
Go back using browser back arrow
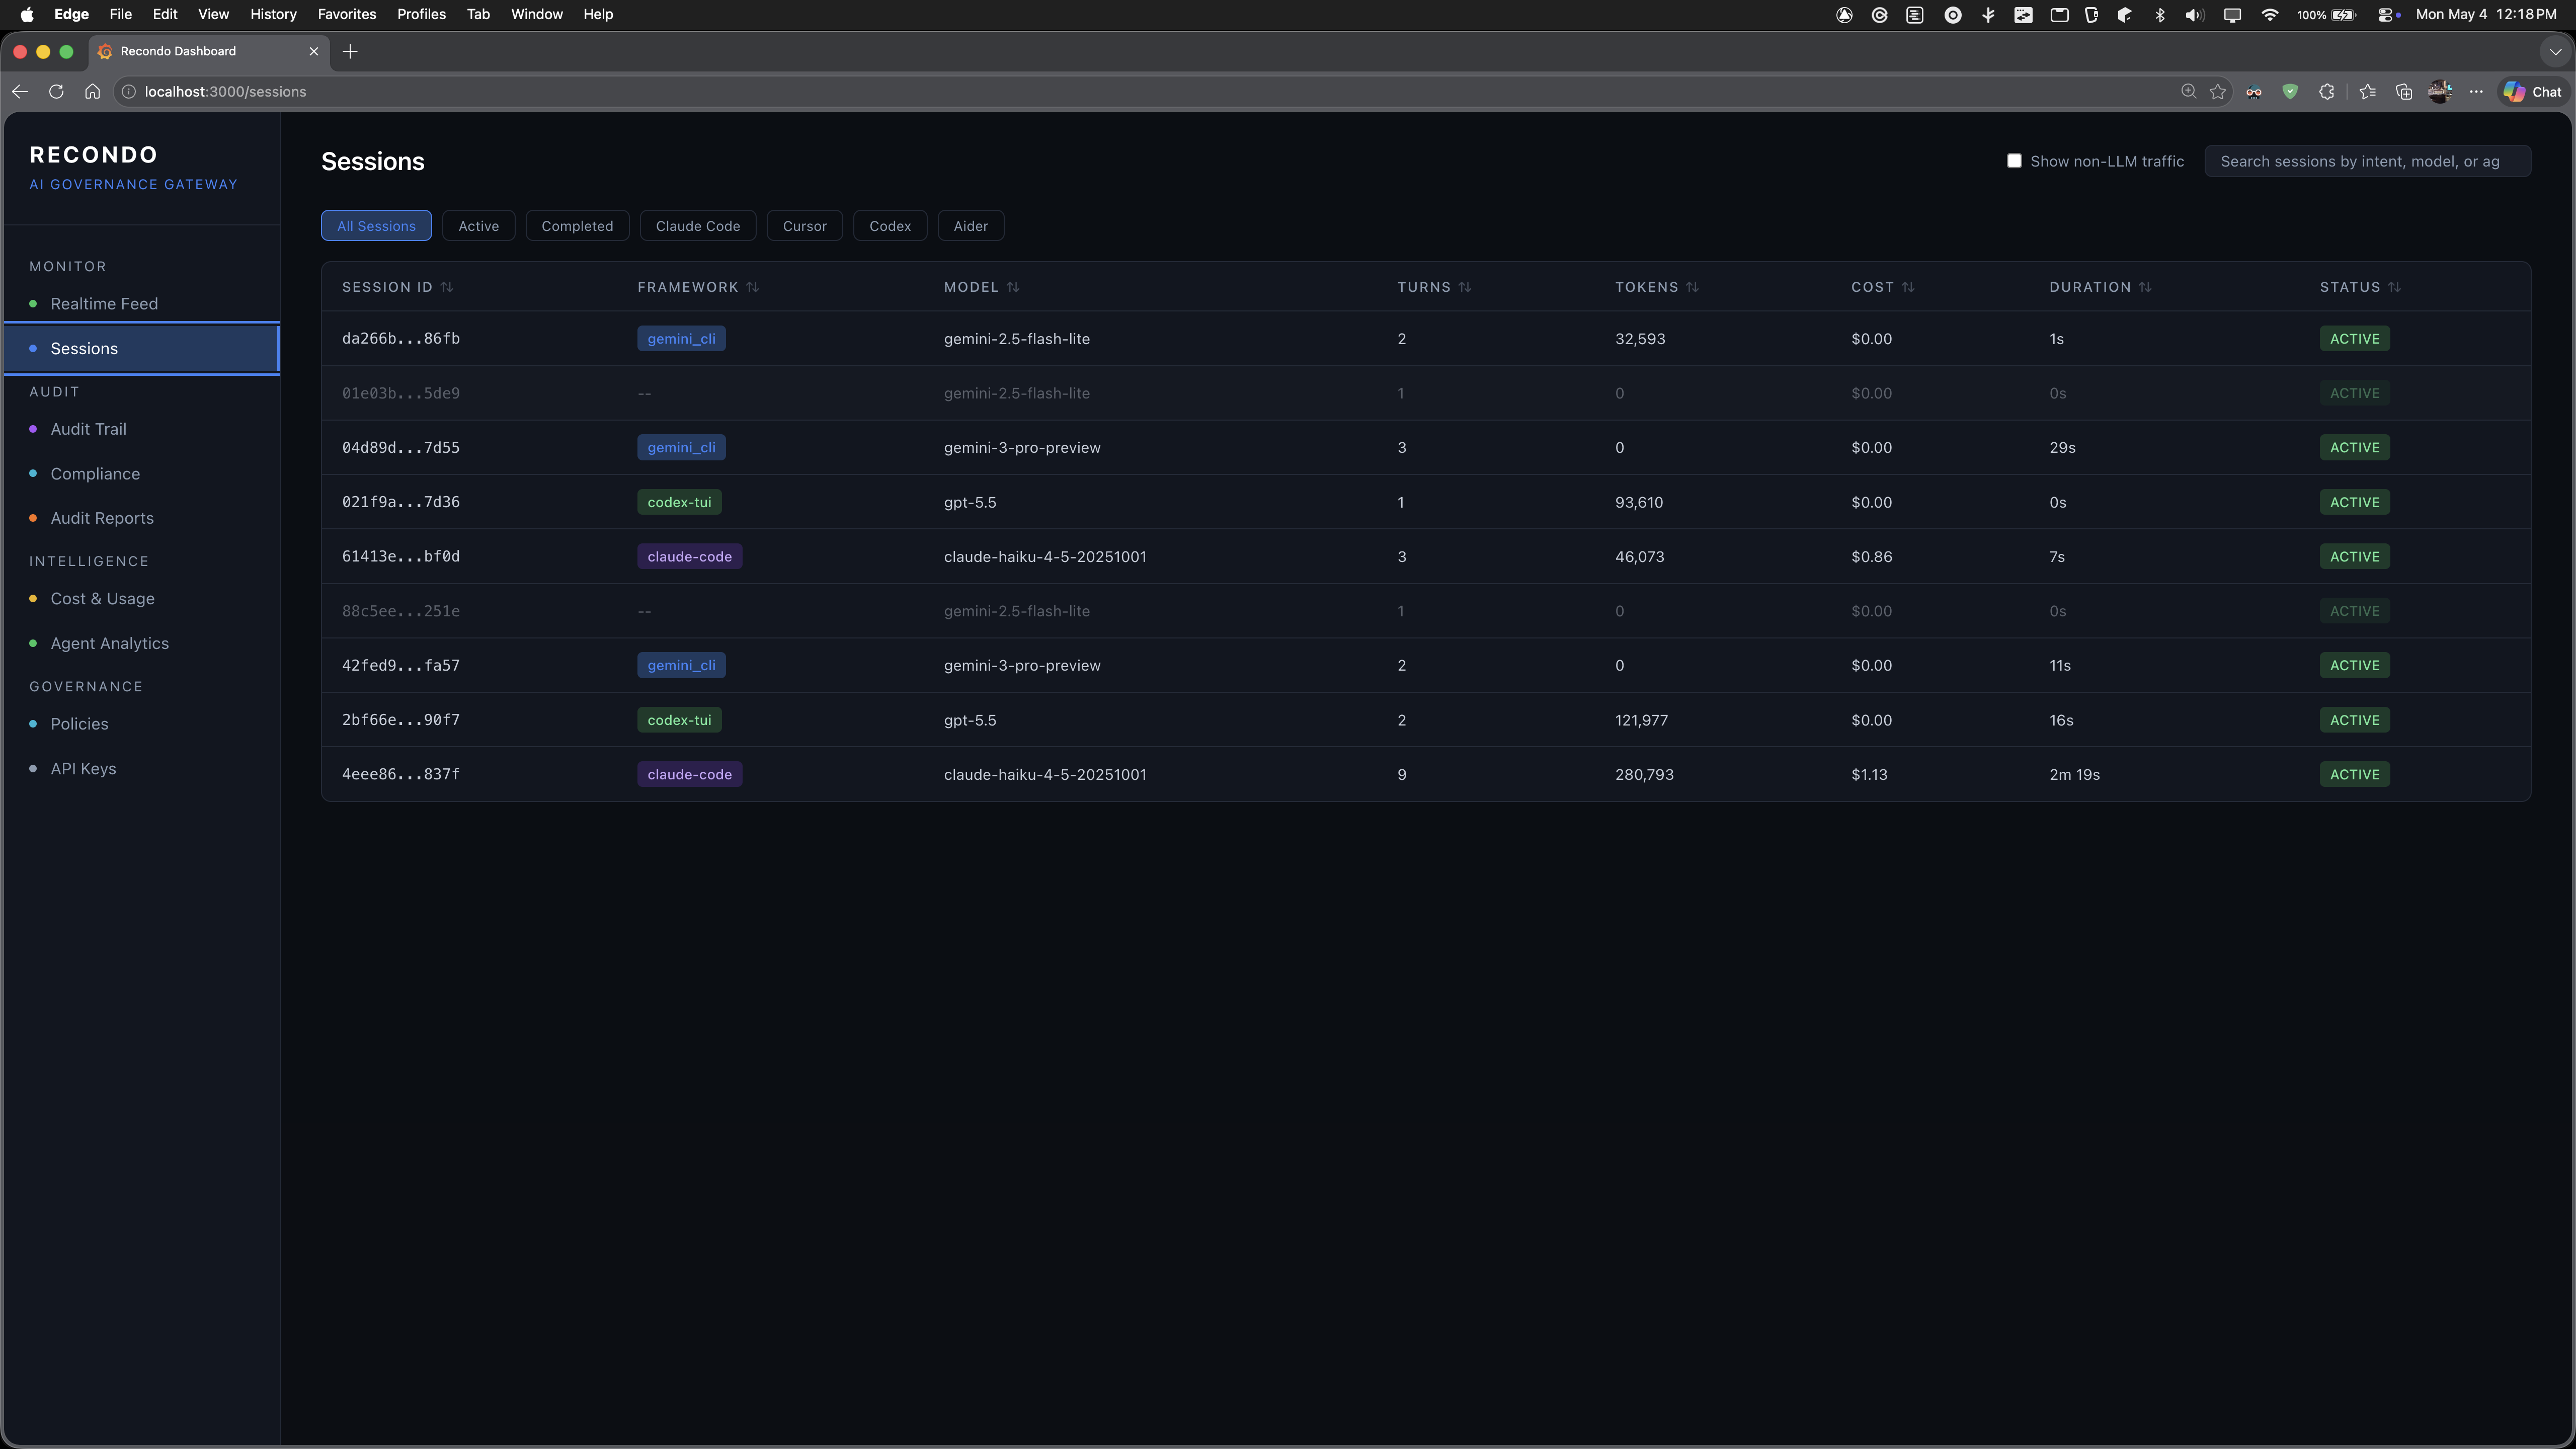pos(20,91)
